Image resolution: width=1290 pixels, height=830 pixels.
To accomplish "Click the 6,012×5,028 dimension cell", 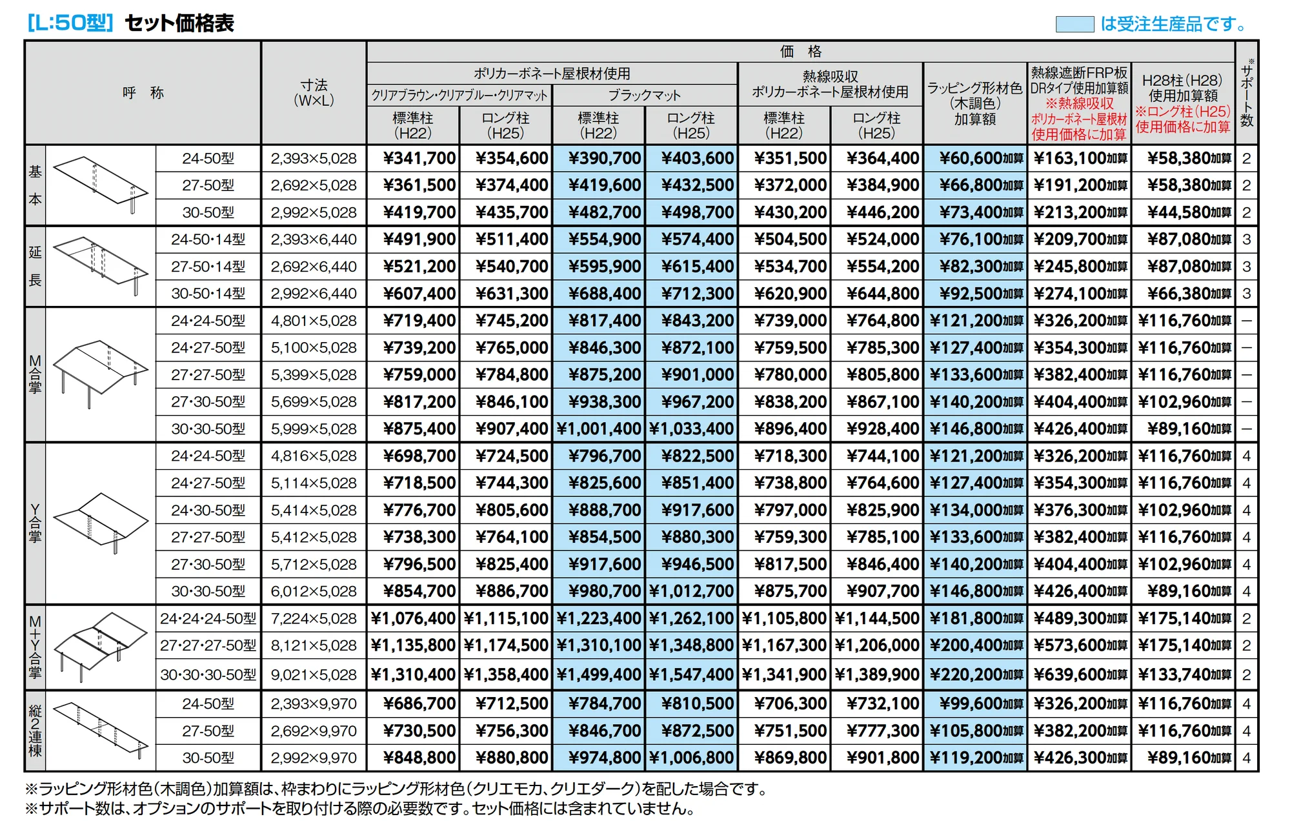I will click(x=314, y=591).
